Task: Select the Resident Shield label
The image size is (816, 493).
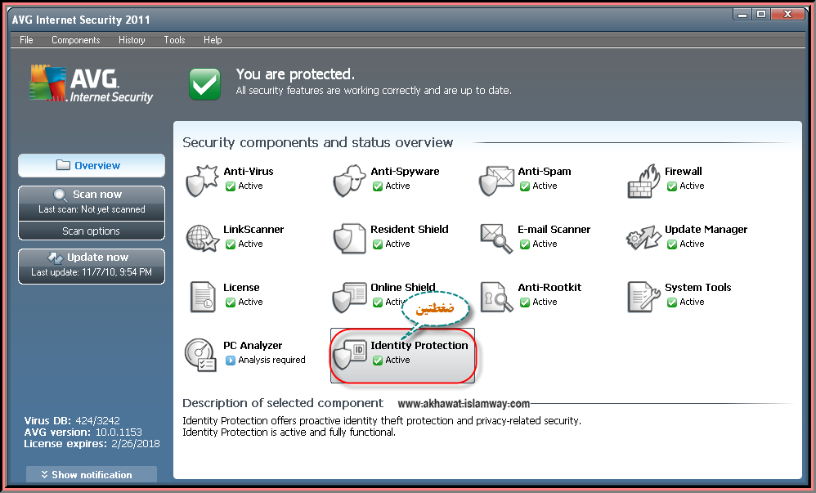Action: tap(410, 229)
